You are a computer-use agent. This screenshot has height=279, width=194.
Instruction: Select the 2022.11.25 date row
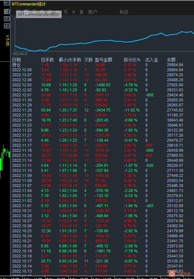(22, 115)
